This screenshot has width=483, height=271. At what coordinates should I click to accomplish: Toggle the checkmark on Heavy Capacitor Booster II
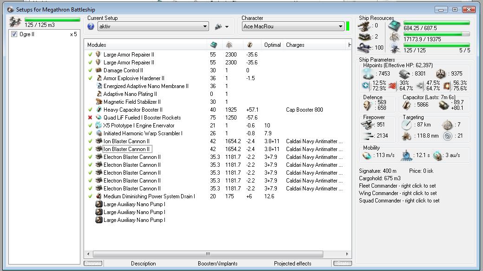coord(90,110)
